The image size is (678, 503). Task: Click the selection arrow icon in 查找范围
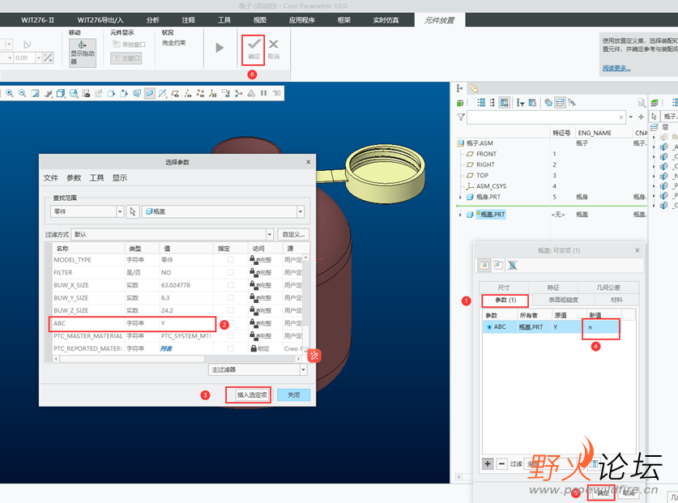[x=132, y=211]
